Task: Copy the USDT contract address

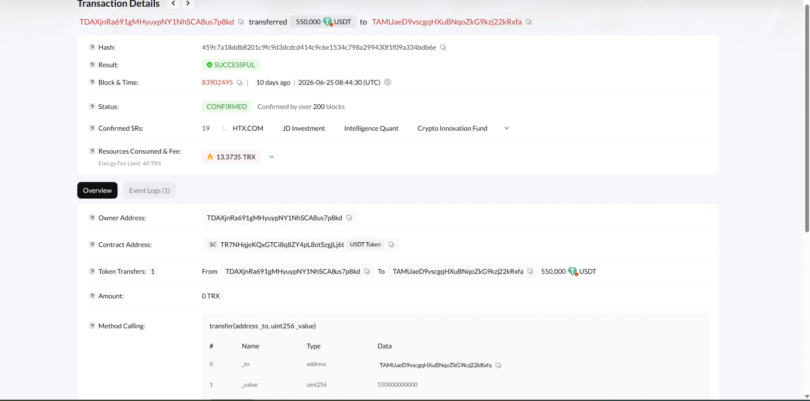Action: 391,244
